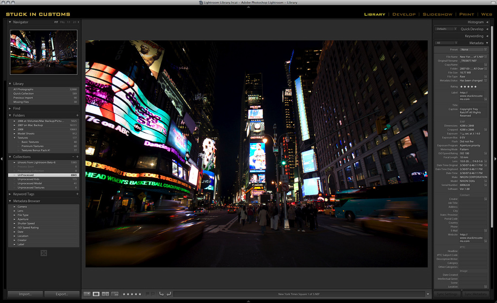This screenshot has height=303, width=497.
Task: Add new keyword tag with plus icon
Action: pos(77,194)
